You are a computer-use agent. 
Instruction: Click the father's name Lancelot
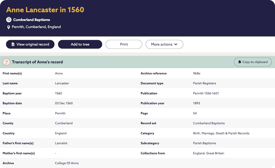61,143
